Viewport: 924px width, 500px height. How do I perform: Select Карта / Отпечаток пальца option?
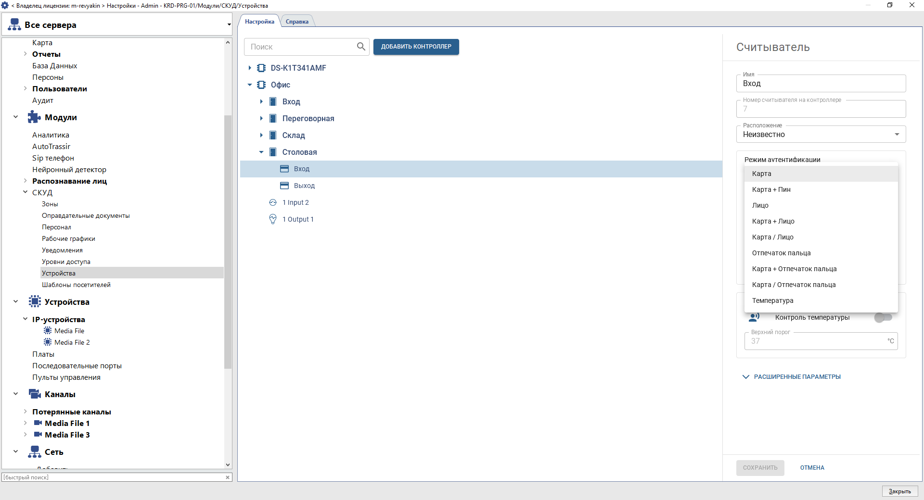821,285
